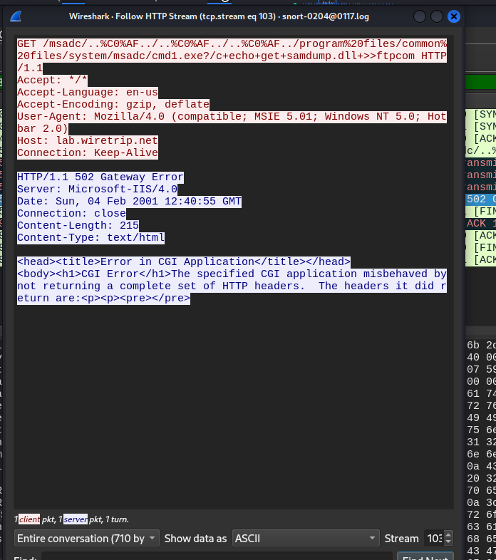
Task: Click the Stream number field
Action: pyautogui.click(x=435, y=538)
